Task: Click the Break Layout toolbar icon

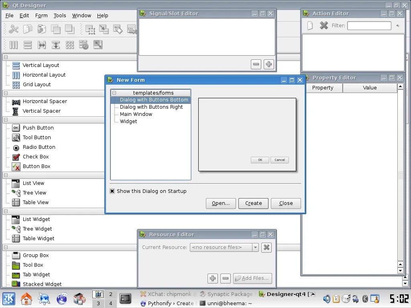Action: tap(83, 45)
